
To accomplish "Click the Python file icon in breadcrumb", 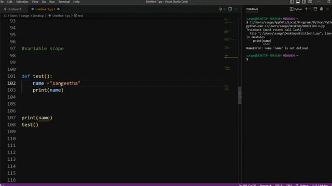I will click(x=50, y=16).
